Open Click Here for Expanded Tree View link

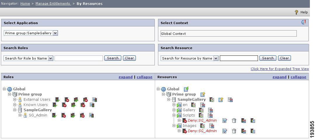click(280, 69)
